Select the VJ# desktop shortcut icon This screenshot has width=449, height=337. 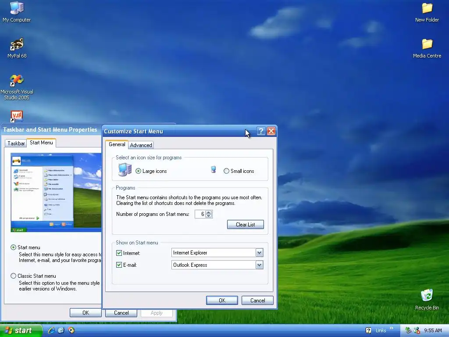coord(17,116)
